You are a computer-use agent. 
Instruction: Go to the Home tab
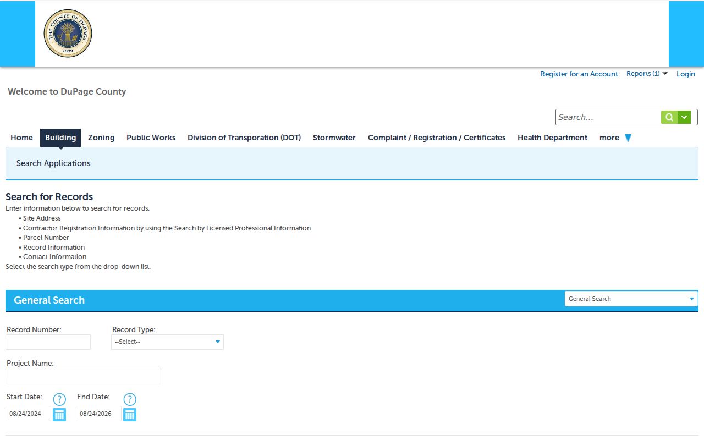point(22,137)
